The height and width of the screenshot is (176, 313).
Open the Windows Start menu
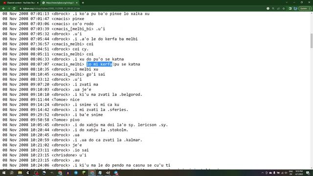point(4,173)
